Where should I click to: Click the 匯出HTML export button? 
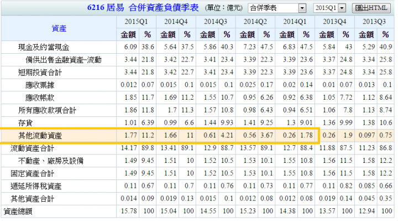pos(371,8)
